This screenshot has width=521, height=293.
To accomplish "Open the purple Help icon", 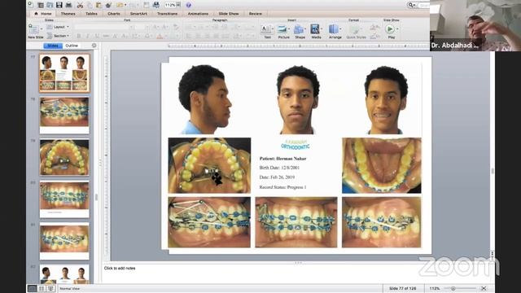I will tap(188, 5).
